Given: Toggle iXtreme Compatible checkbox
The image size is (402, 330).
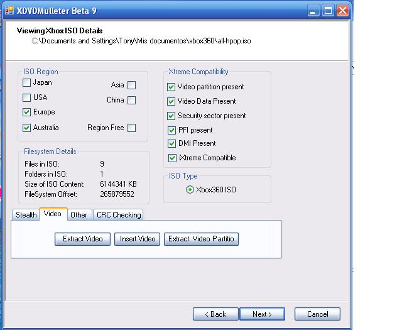Looking at the screenshot, I should coord(172,158).
